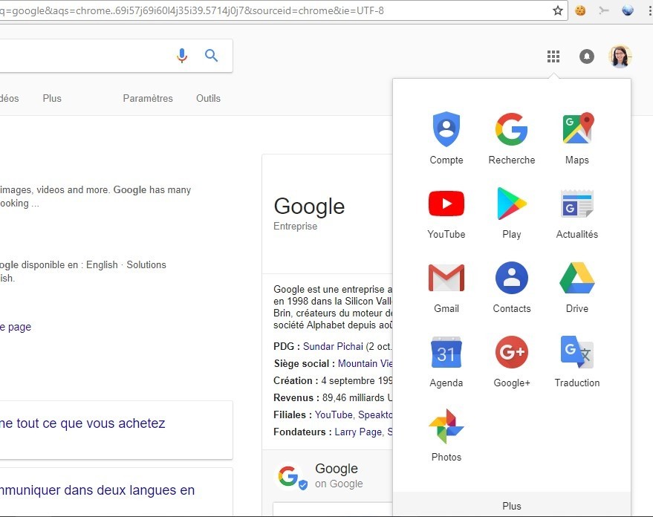Viewport: 653px width, 517px height.
Task: Collapse the Google apps grid launcher
Action: pos(553,56)
